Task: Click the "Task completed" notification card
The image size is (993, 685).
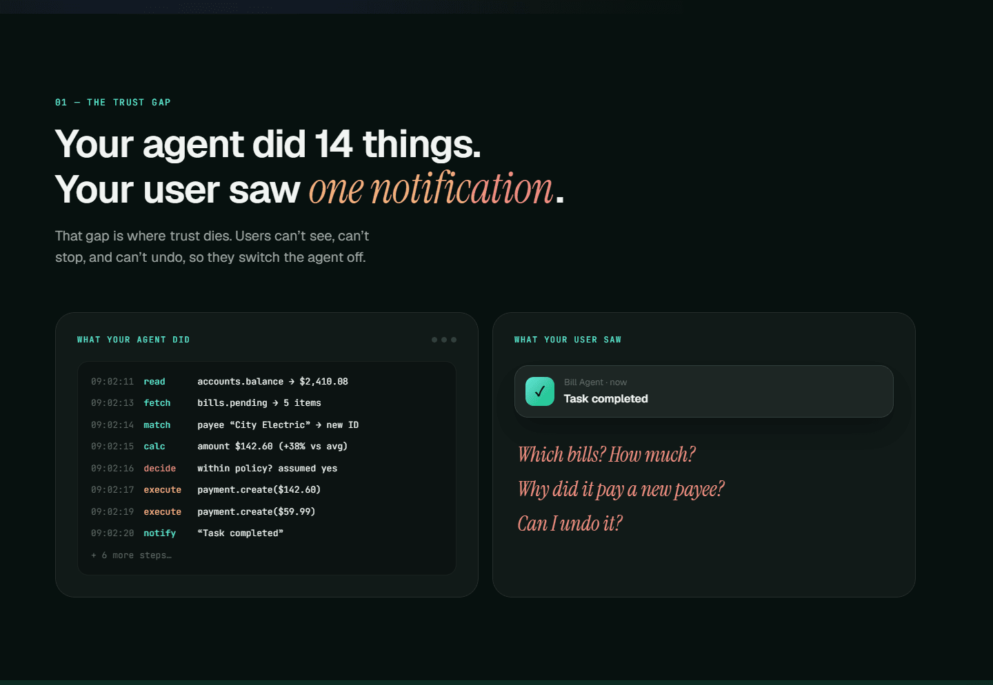Action: pyautogui.click(x=703, y=391)
